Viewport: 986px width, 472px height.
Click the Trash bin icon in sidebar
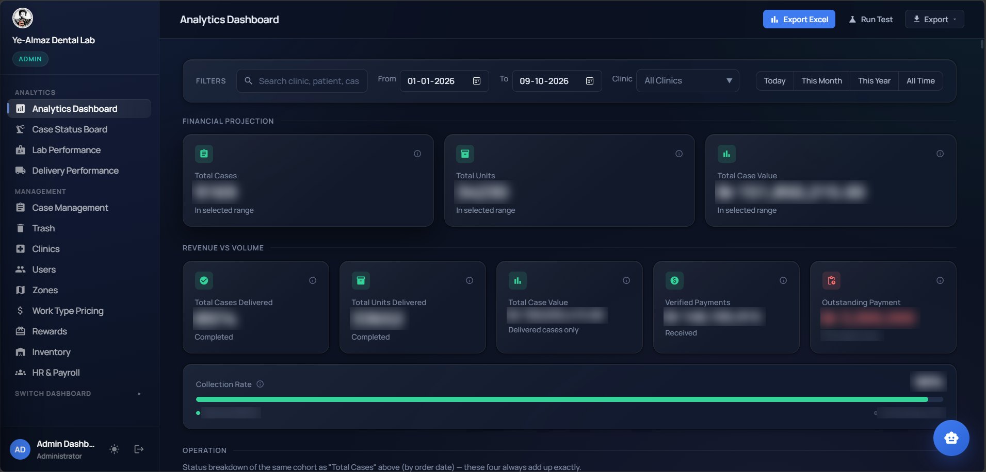point(20,228)
